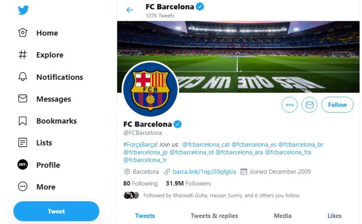
Task: Open FC Barcelona crest profile picture
Action: pyautogui.click(x=150, y=89)
